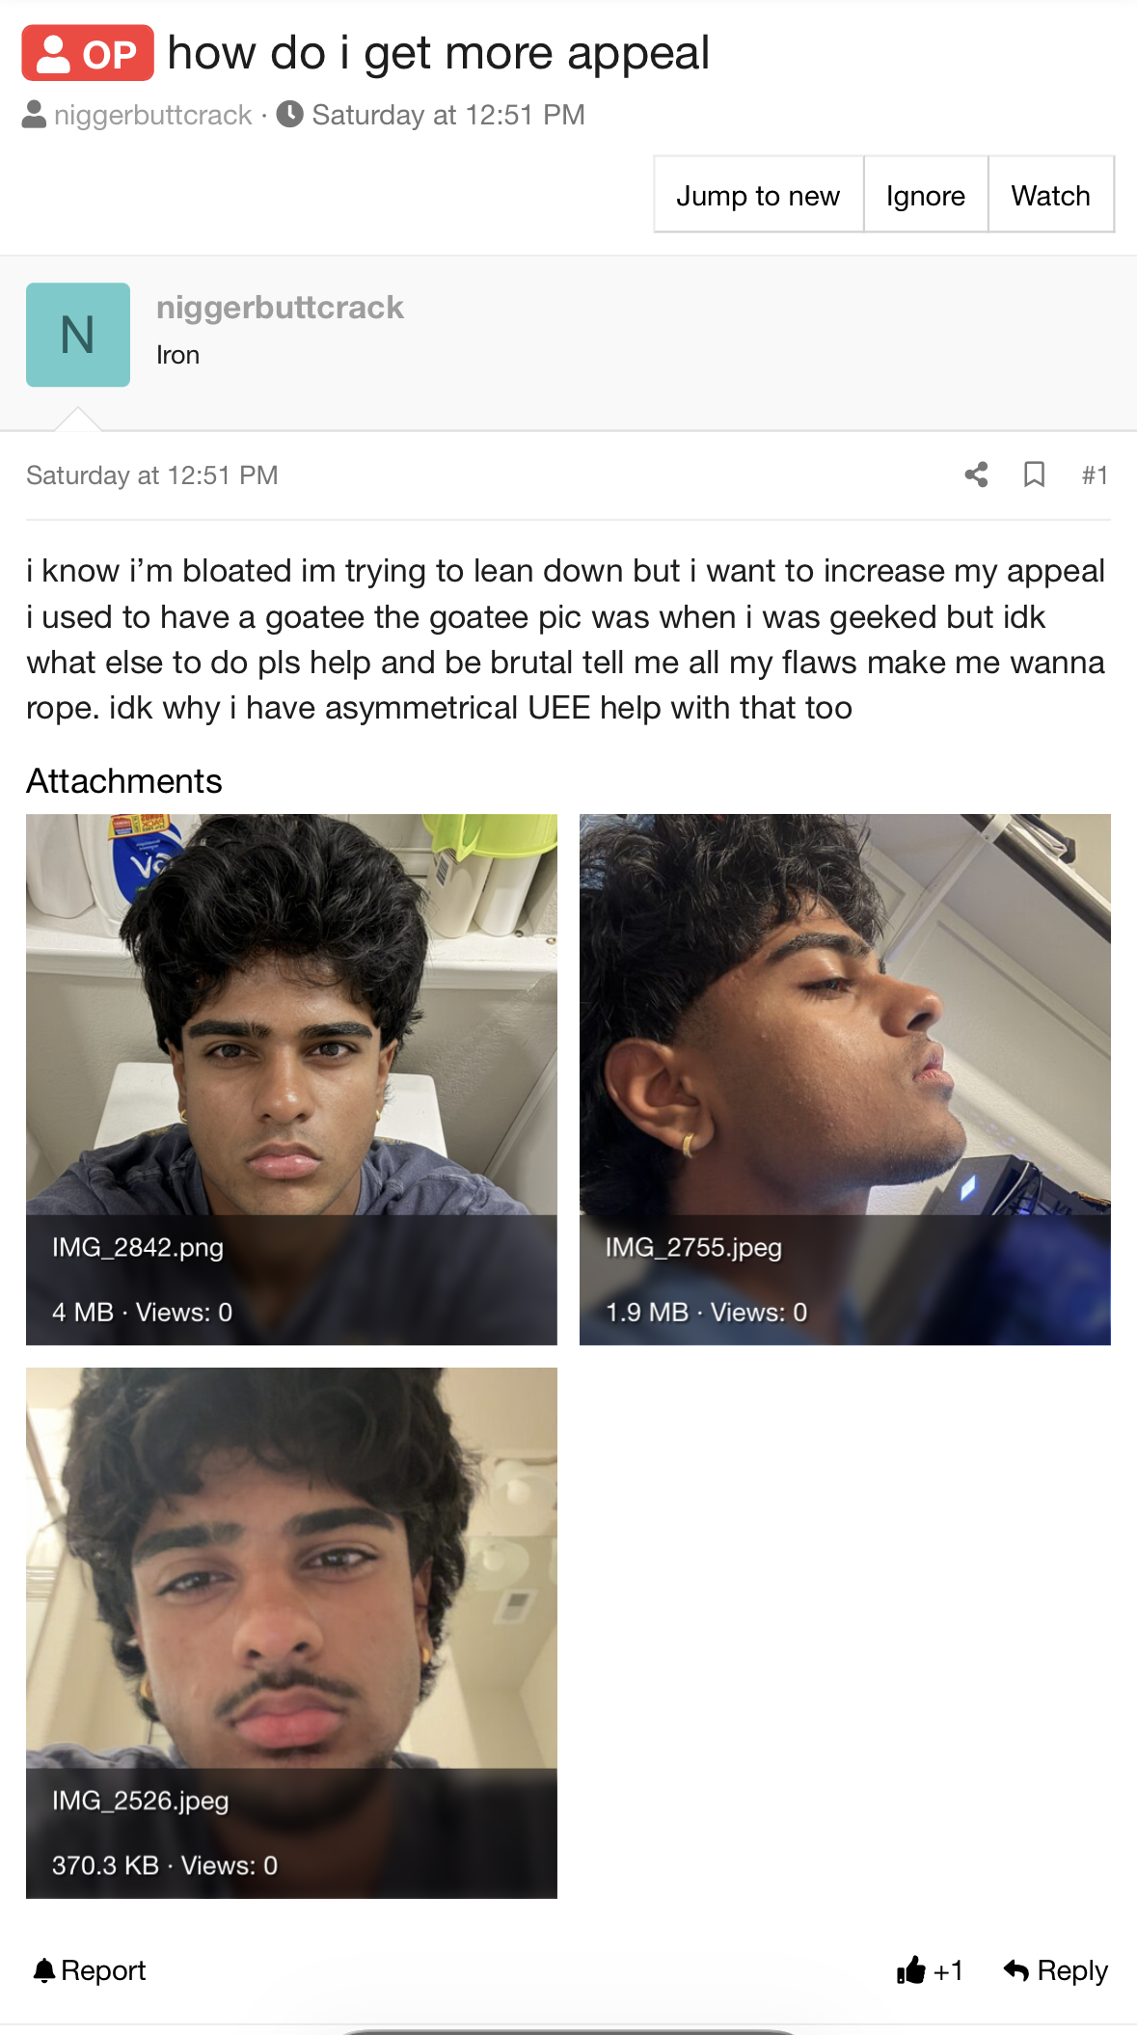Image resolution: width=1137 pixels, height=2035 pixels.
Task: Jump to new posts in the thread
Action: coord(758,195)
